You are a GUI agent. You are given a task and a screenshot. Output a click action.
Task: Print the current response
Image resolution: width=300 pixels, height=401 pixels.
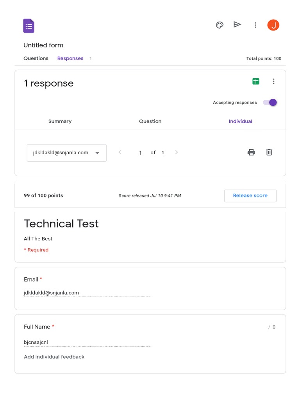[x=251, y=152]
